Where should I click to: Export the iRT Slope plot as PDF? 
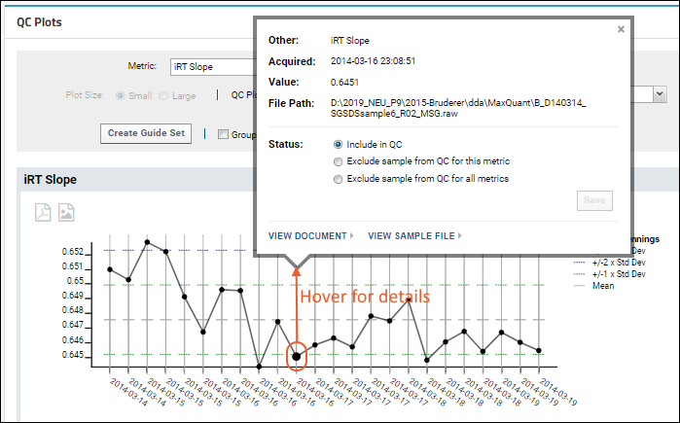43,212
